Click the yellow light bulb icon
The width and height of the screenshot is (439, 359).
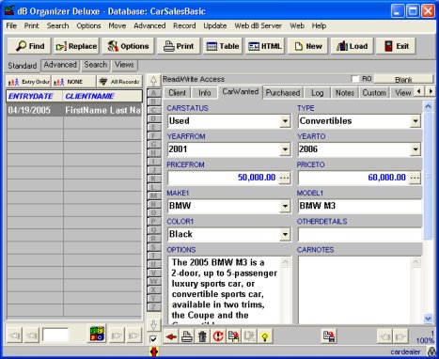(265, 336)
